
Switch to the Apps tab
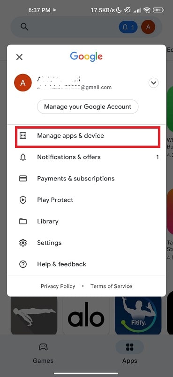pyautogui.click(x=130, y=353)
